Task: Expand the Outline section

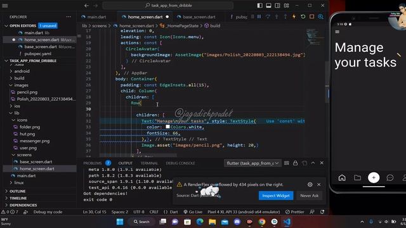Action: 17,191
